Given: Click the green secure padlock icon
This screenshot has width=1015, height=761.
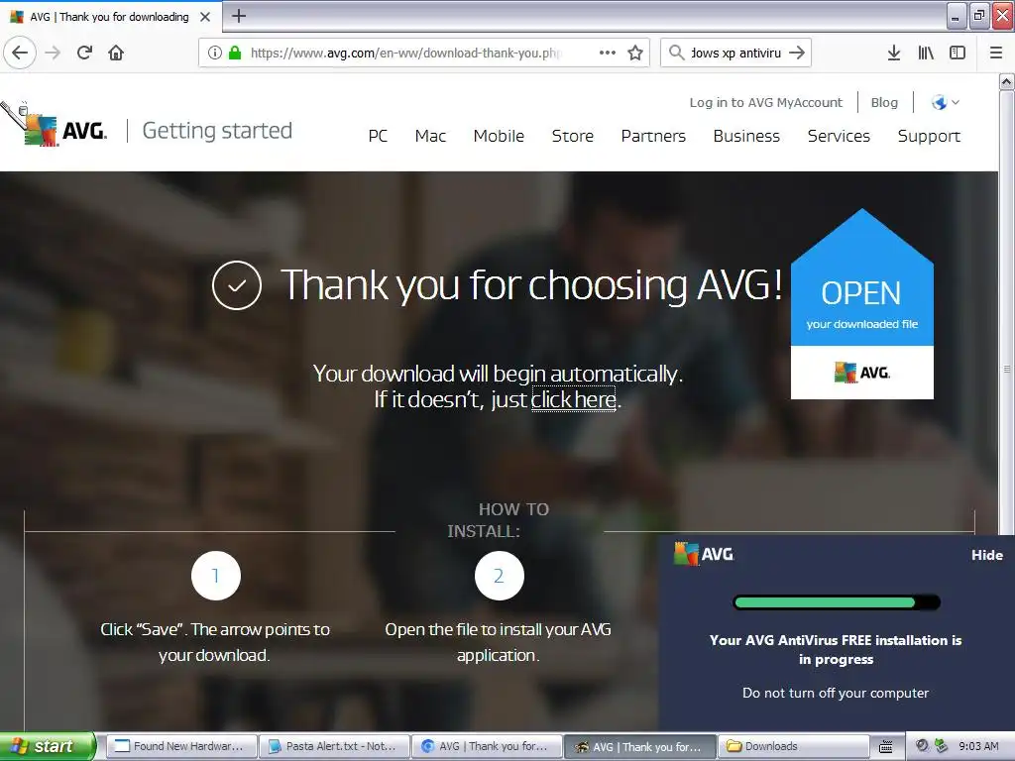Looking at the screenshot, I should (x=235, y=53).
